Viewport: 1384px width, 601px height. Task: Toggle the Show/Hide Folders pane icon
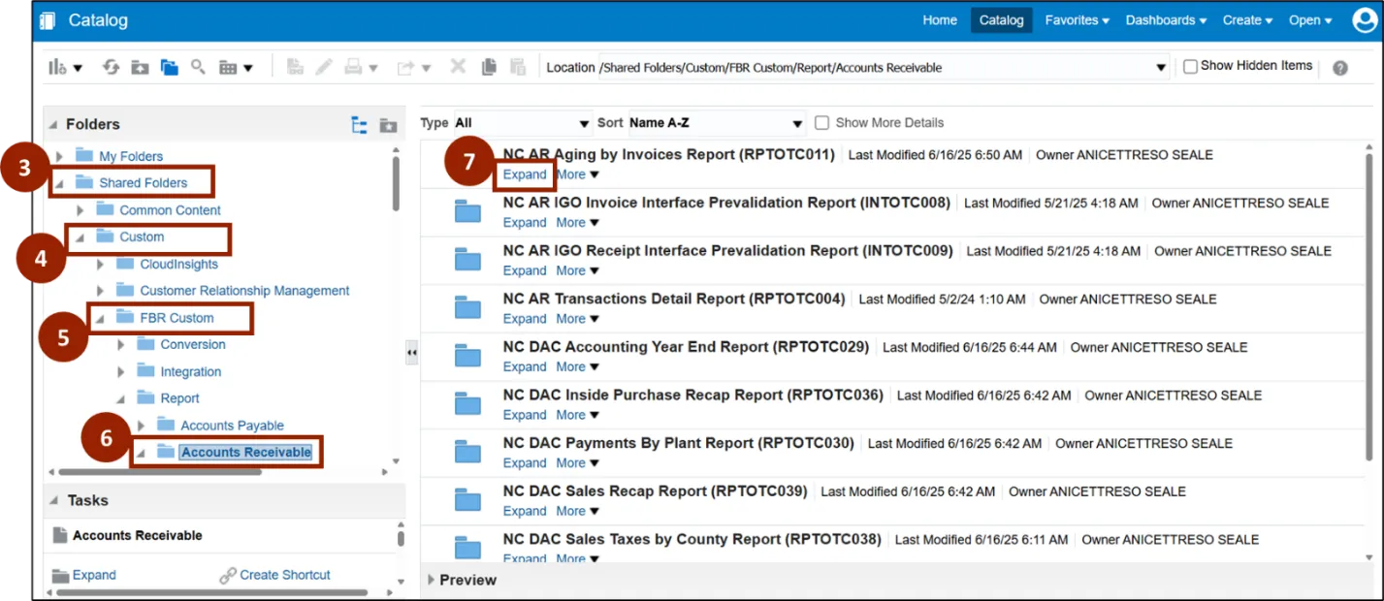(170, 67)
